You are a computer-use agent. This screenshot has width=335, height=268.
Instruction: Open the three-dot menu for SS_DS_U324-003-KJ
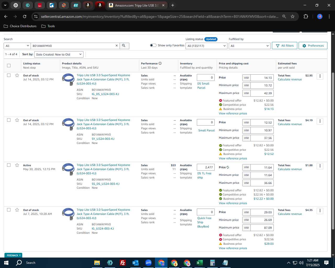(320, 166)
